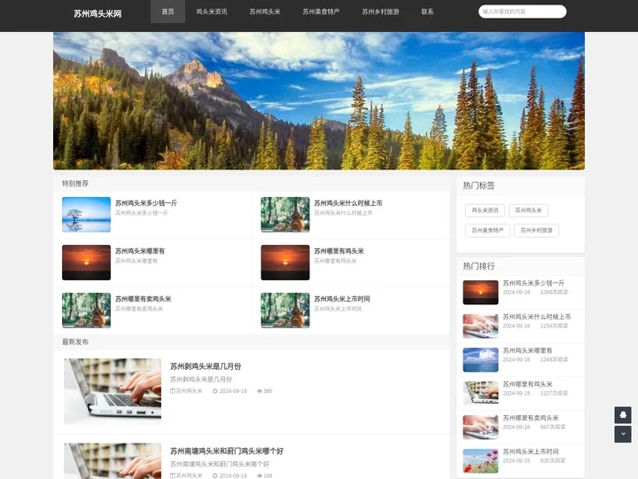Open hot ranking item 苏州鸡头米哪里有
This screenshot has height=479, width=638.
(x=527, y=350)
